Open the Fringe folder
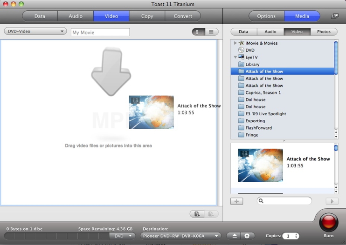 (x=282, y=135)
